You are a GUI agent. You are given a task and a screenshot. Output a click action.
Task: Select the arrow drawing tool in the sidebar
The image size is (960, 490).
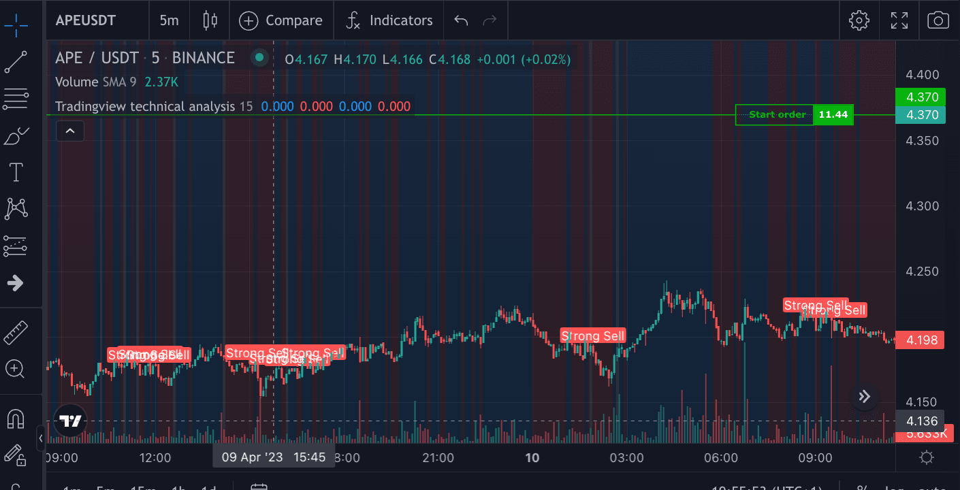click(15, 282)
